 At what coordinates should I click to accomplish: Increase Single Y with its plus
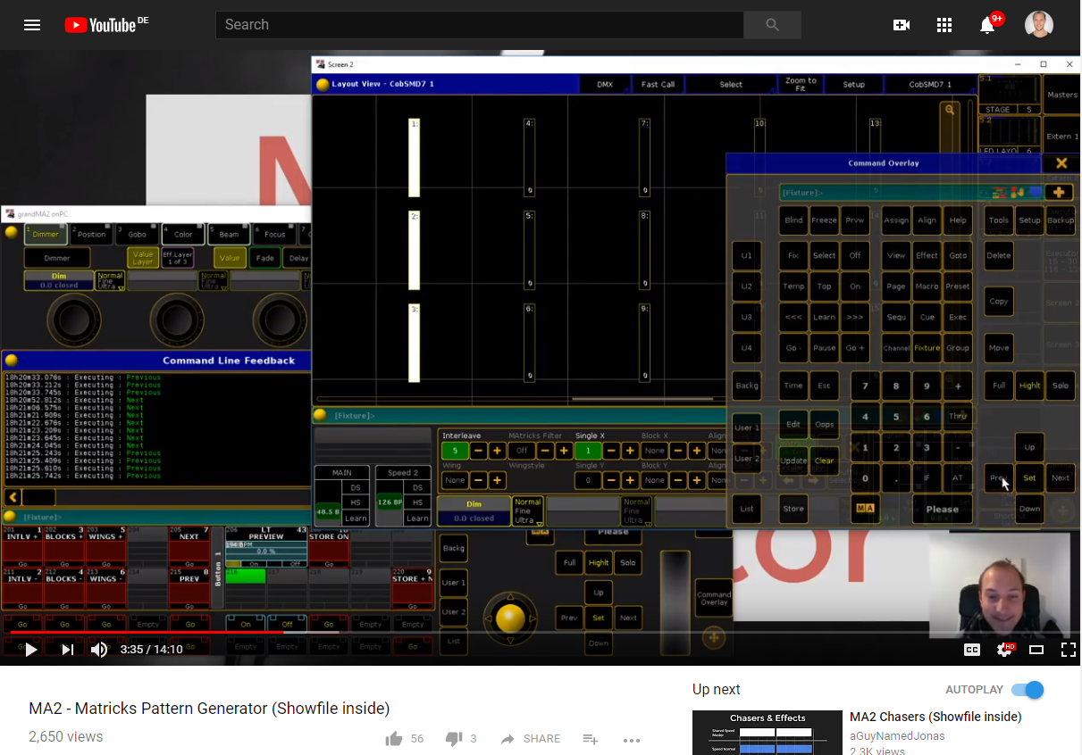click(x=631, y=480)
